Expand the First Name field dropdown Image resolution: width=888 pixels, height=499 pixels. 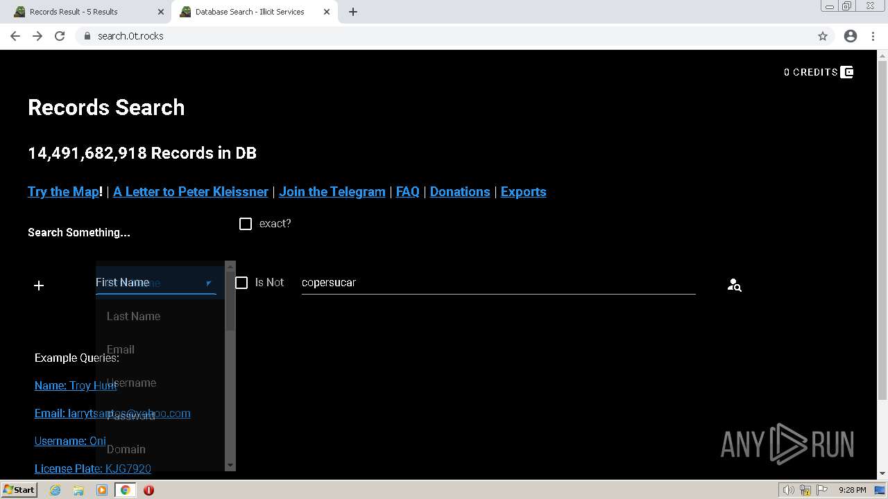coord(156,282)
